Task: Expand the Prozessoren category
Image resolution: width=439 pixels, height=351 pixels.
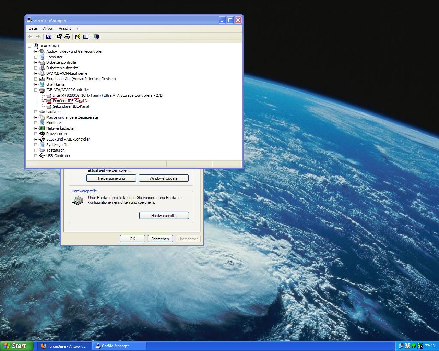Action: pyautogui.click(x=36, y=134)
